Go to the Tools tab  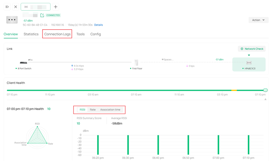(x=81, y=34)
